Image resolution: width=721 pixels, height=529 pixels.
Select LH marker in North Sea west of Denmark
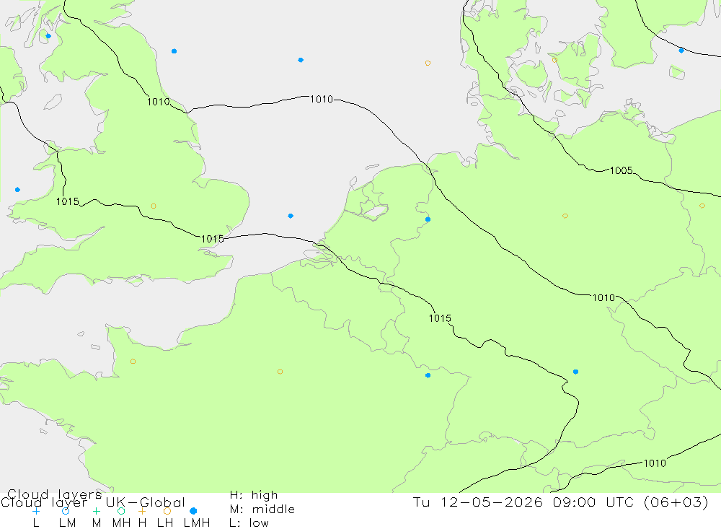pos(428,63)
